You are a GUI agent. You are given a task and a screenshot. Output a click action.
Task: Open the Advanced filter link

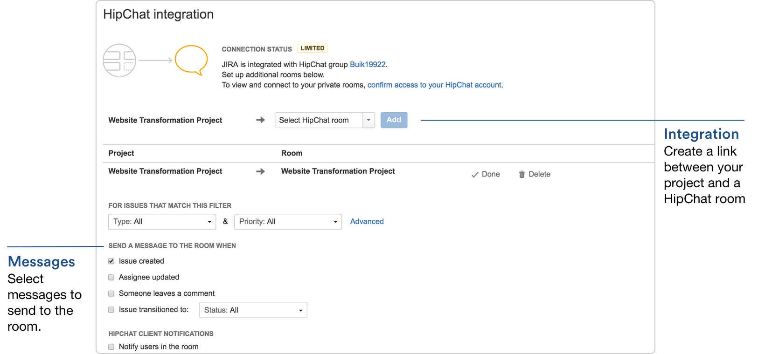(367, 222)
